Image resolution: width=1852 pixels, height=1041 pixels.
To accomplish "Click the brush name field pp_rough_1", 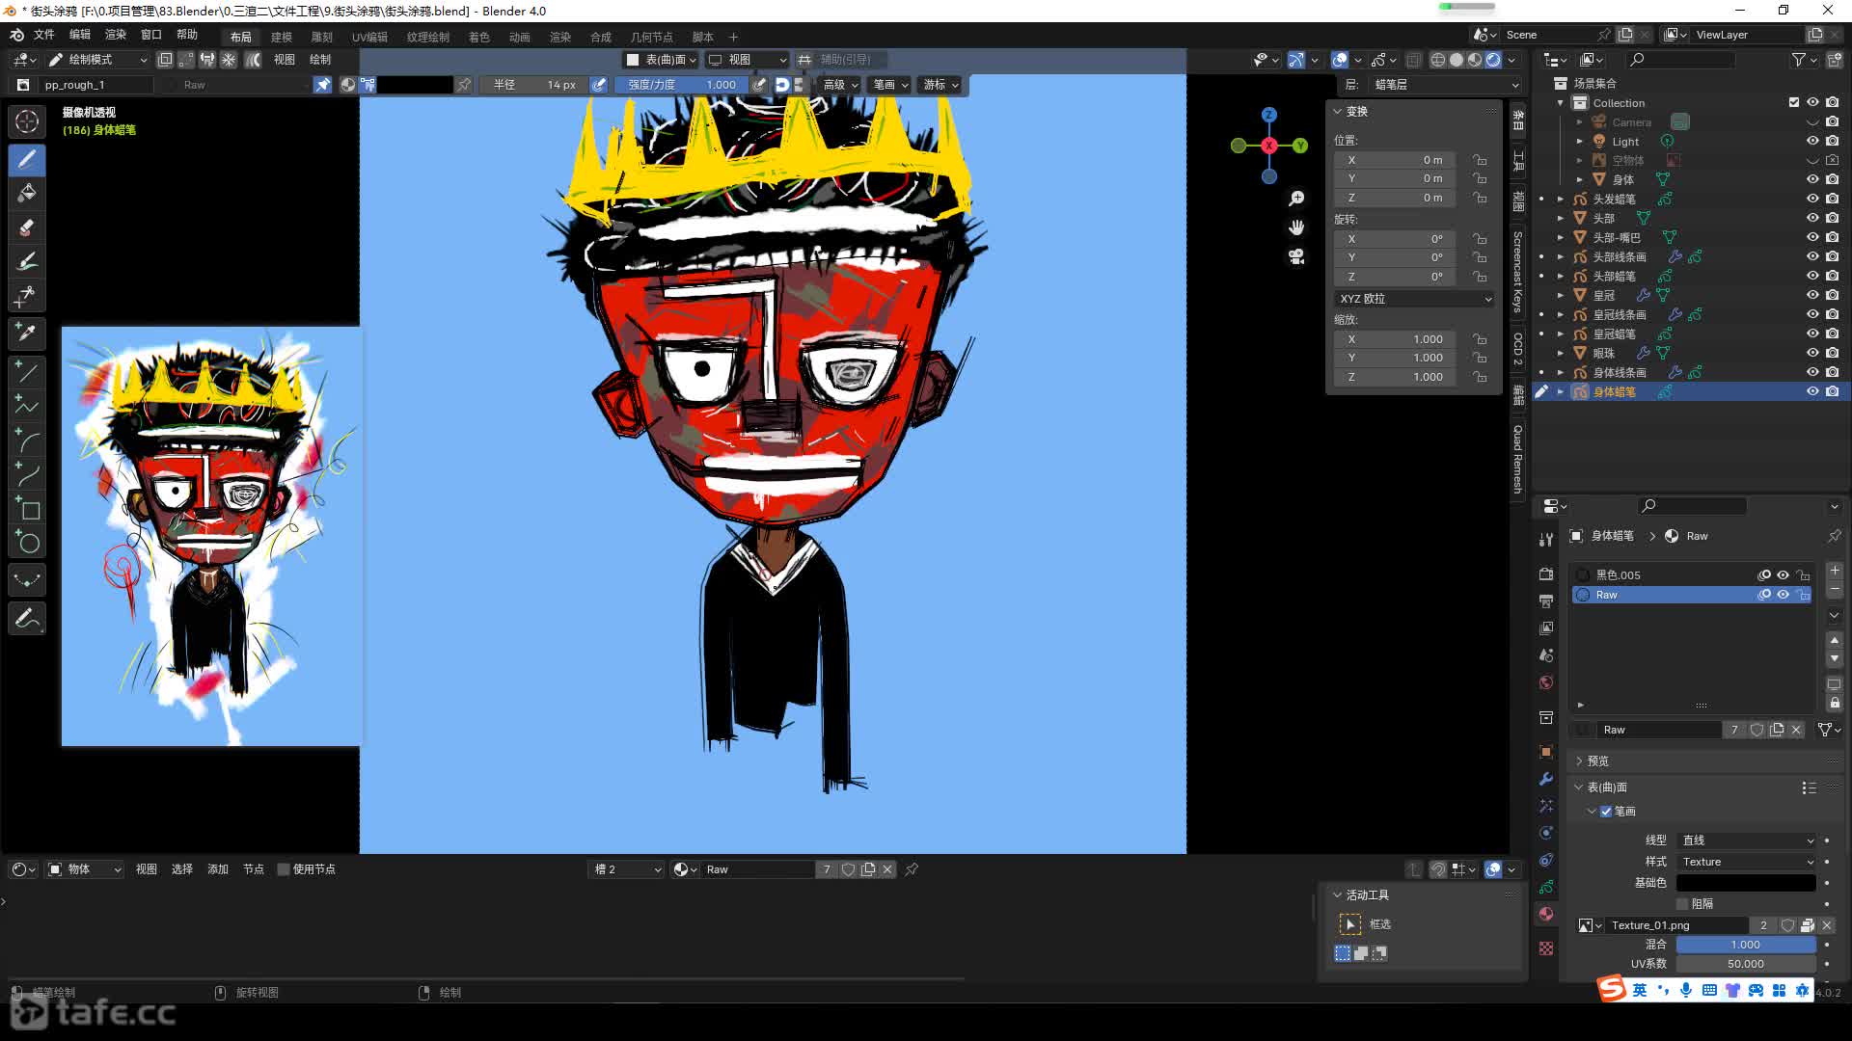I will [96, 85].
